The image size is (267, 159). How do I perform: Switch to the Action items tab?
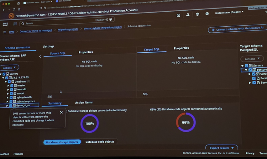(x=84, y=103)
